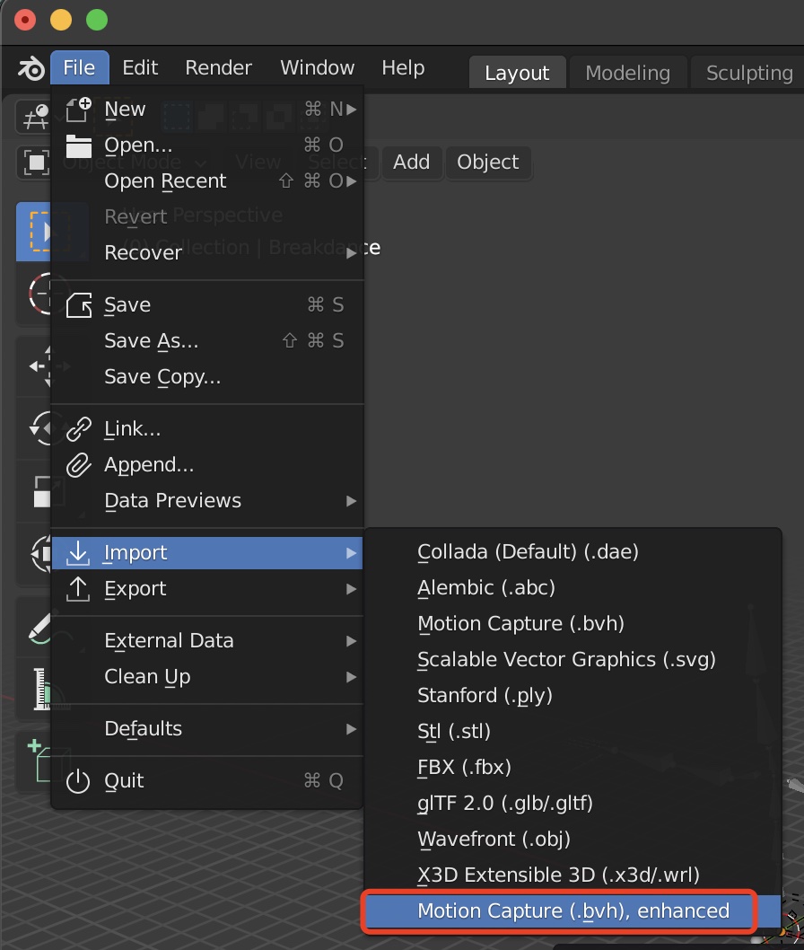The image size is (804, 950).
Task: Click the red close window button
Action: click(25, 20)
